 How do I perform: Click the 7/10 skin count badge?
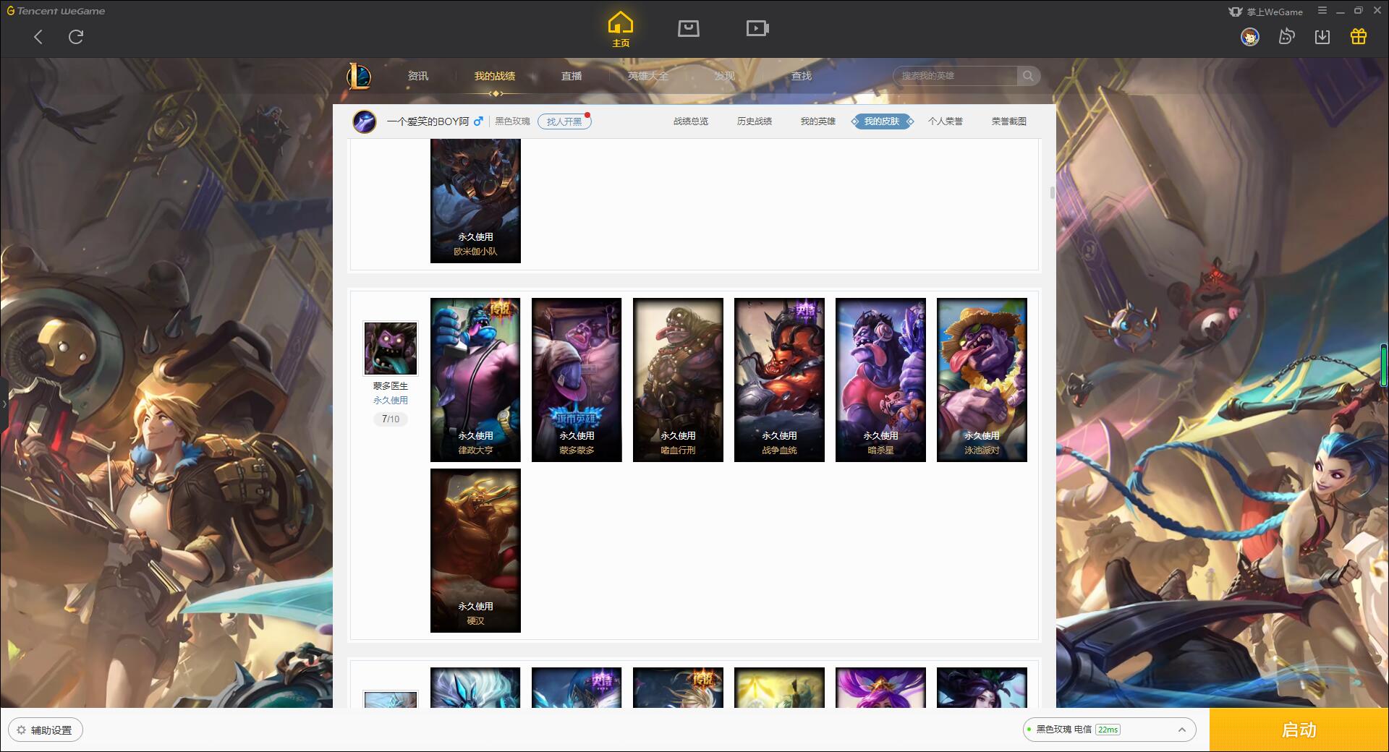(391, 419)
